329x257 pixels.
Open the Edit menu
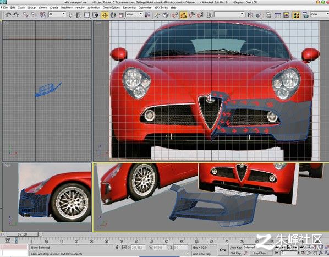tap(13, 8)
